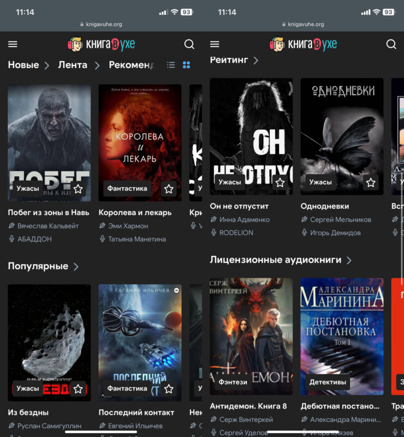Open author Эми Хармон link
This screenshot has height=437, width=404.
point(128,226)
